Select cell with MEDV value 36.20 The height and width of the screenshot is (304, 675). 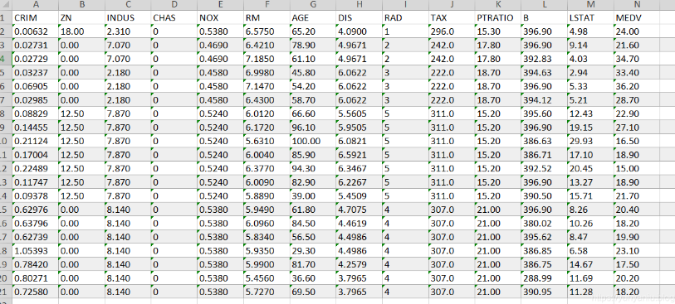point(637,86)
